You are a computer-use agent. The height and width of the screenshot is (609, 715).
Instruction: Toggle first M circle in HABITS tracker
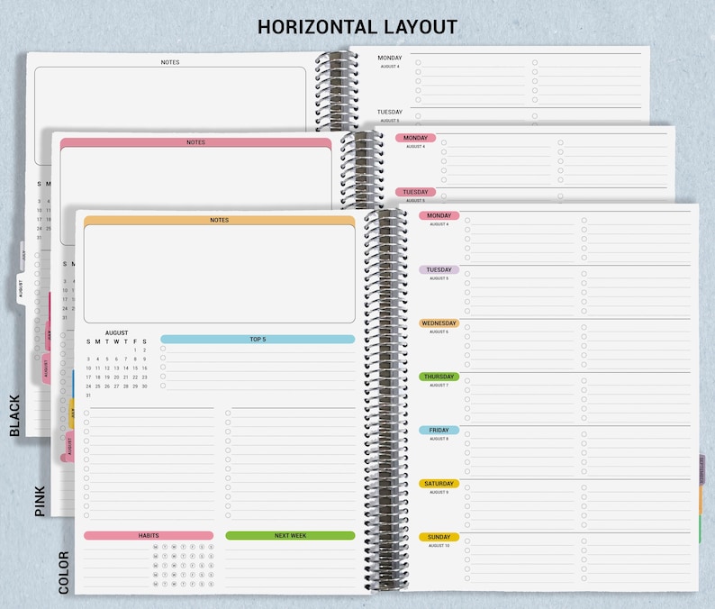click(x=156, y=547)
